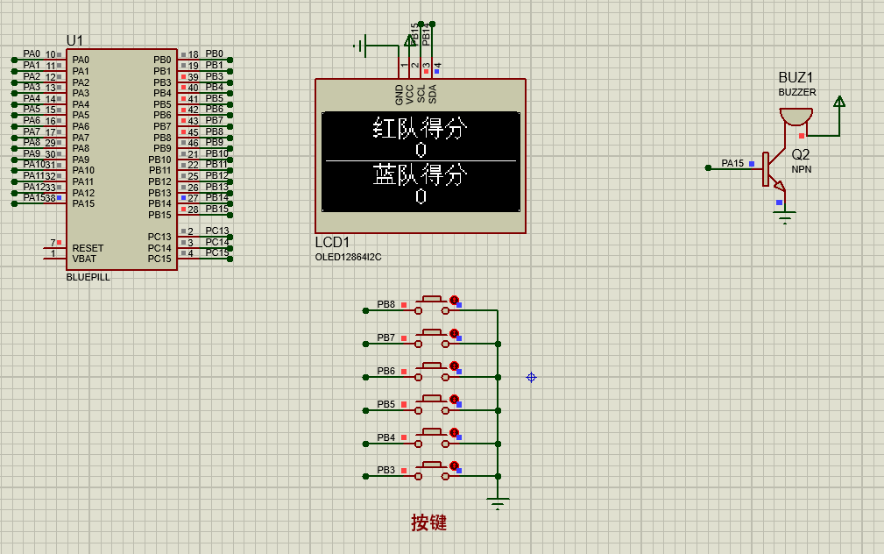
Task: Click the OLED display screen showing scores
Action: [421, 161]
